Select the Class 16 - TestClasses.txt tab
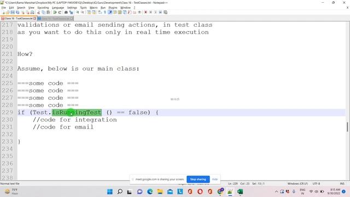350x197 pixels. [x=19, y=19]
